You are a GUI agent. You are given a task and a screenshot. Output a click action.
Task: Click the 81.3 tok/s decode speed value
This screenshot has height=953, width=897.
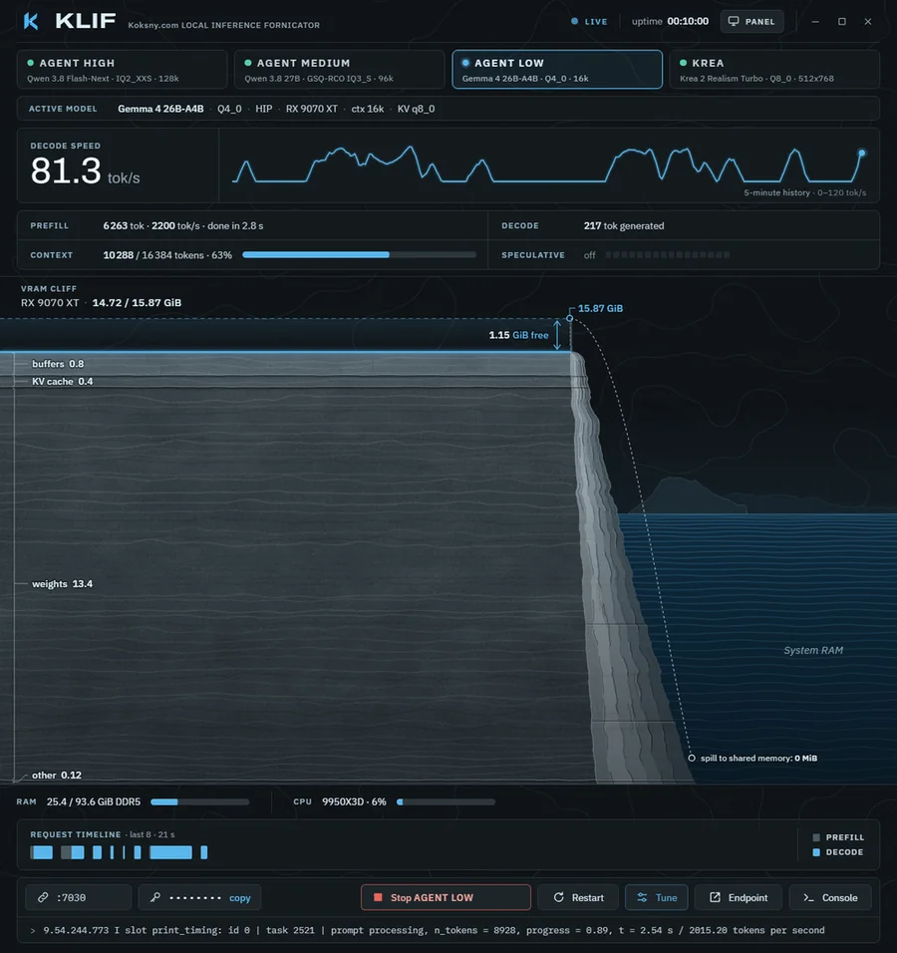pos(85,171)
